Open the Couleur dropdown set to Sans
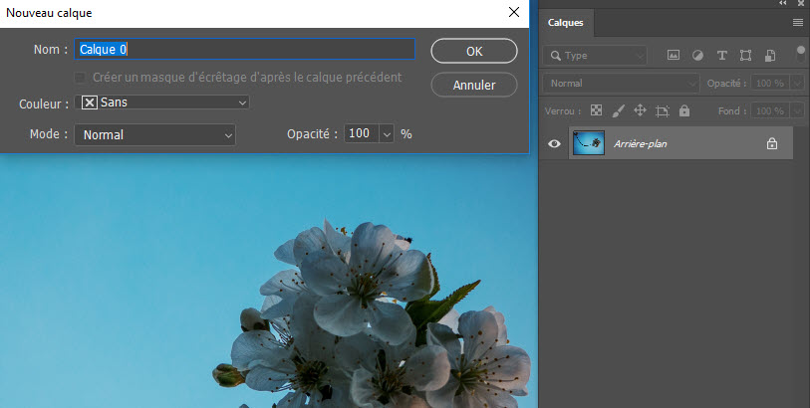 pyautogui.click(x=162, y=102)
